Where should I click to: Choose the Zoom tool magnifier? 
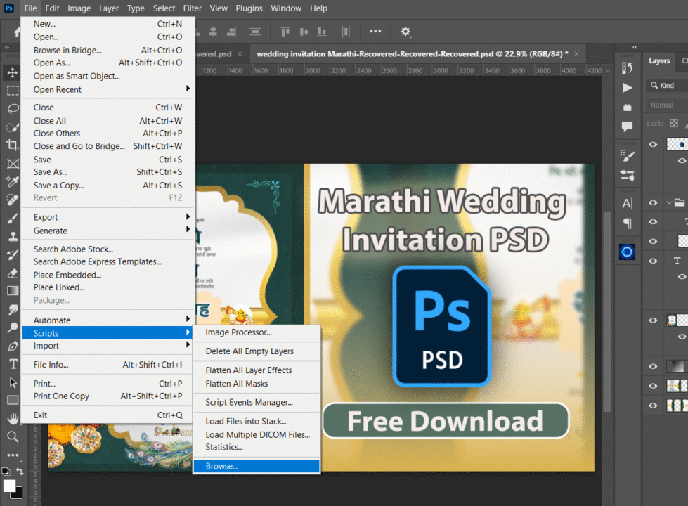pos(13,436)
